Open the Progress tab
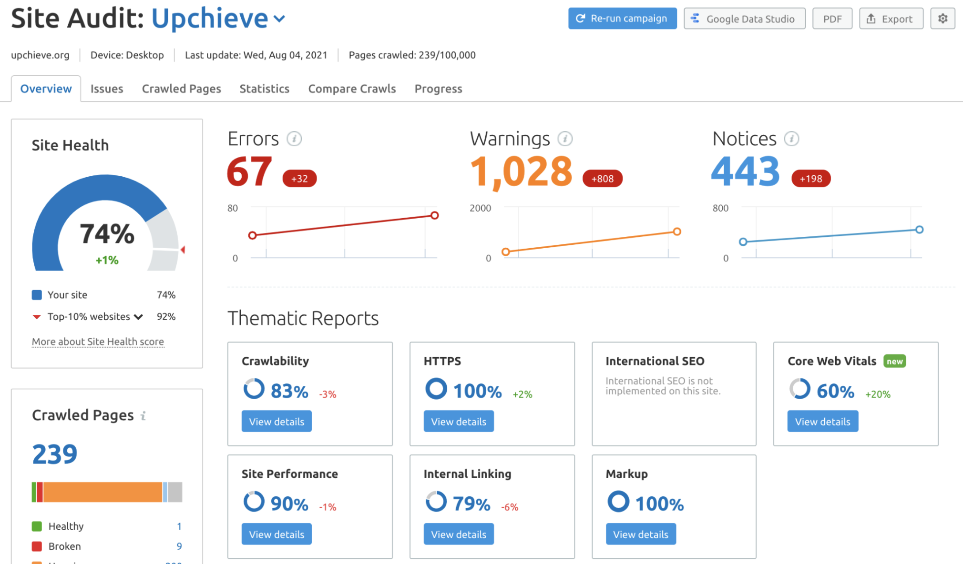963x564 pixels. click(x=438, y=89)
